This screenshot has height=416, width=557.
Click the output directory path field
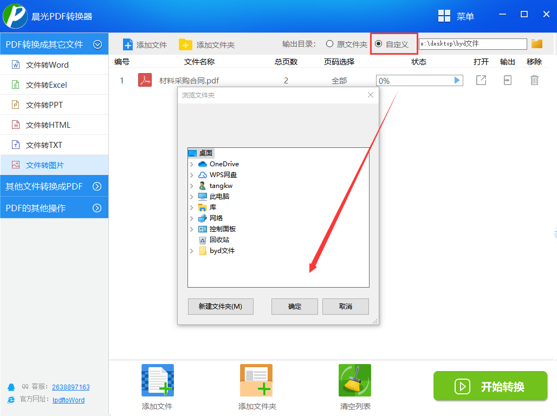click(x=473, y=44)
